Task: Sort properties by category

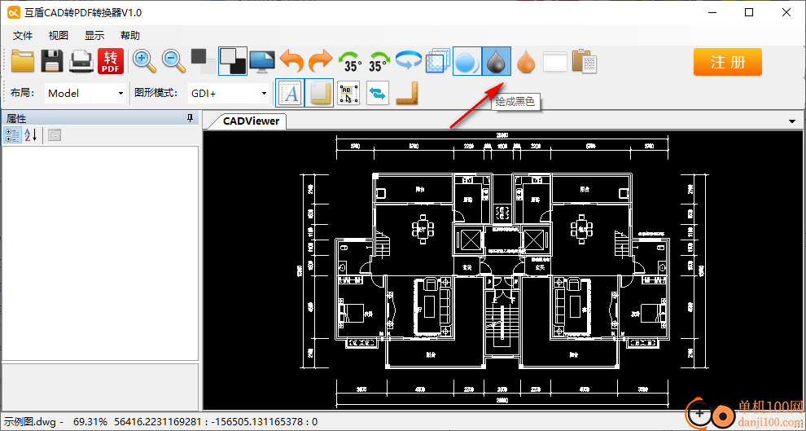Action: 13,134
